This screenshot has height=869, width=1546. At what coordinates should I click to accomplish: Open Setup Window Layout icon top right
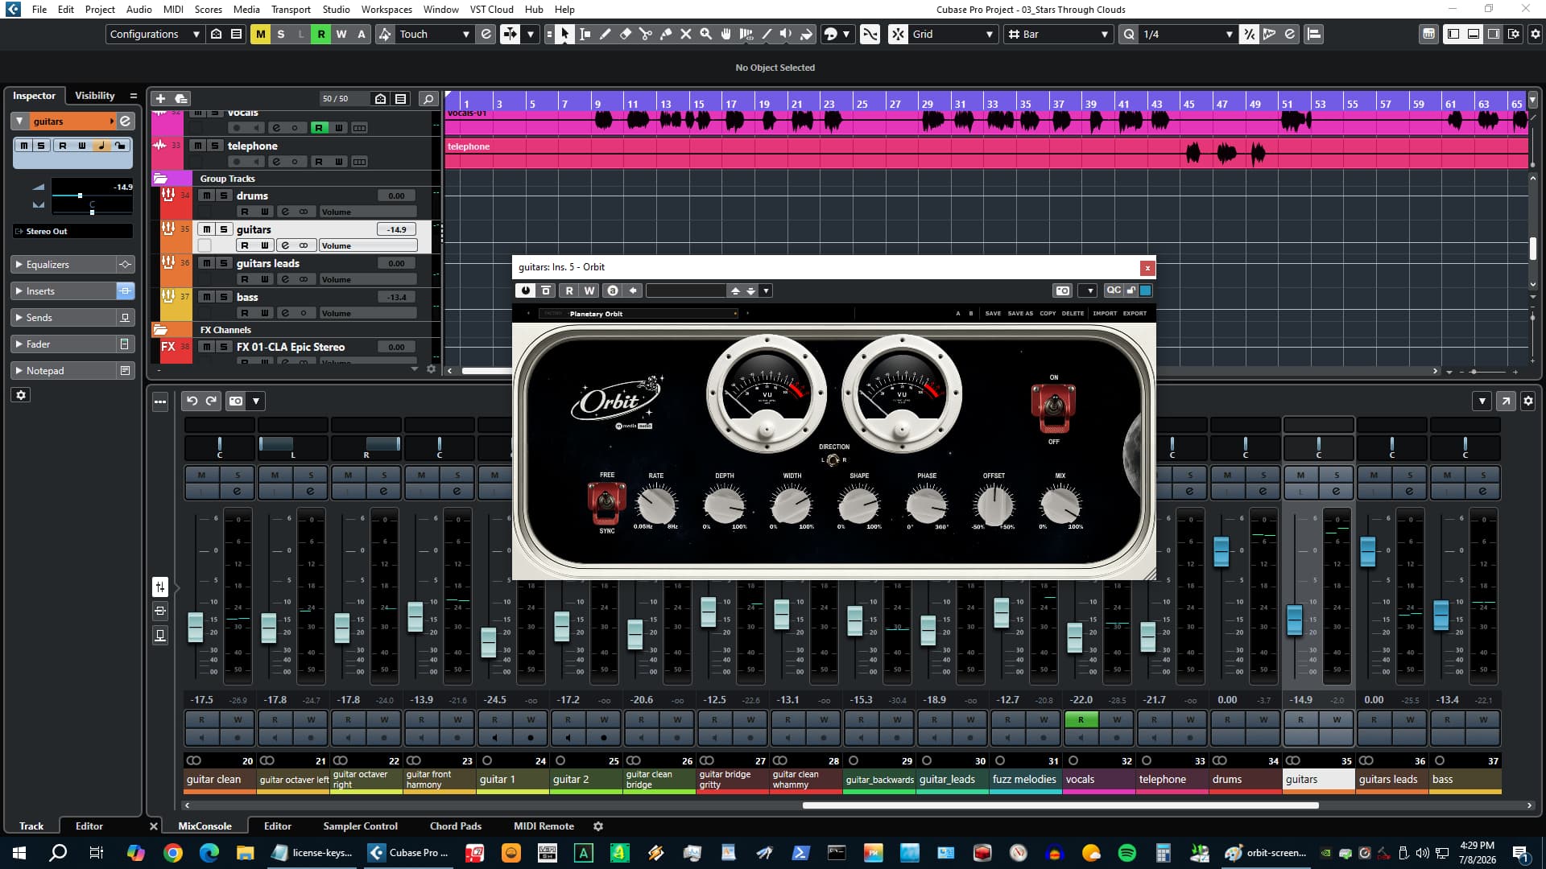pyautogui.click(x=1514, y=34)
